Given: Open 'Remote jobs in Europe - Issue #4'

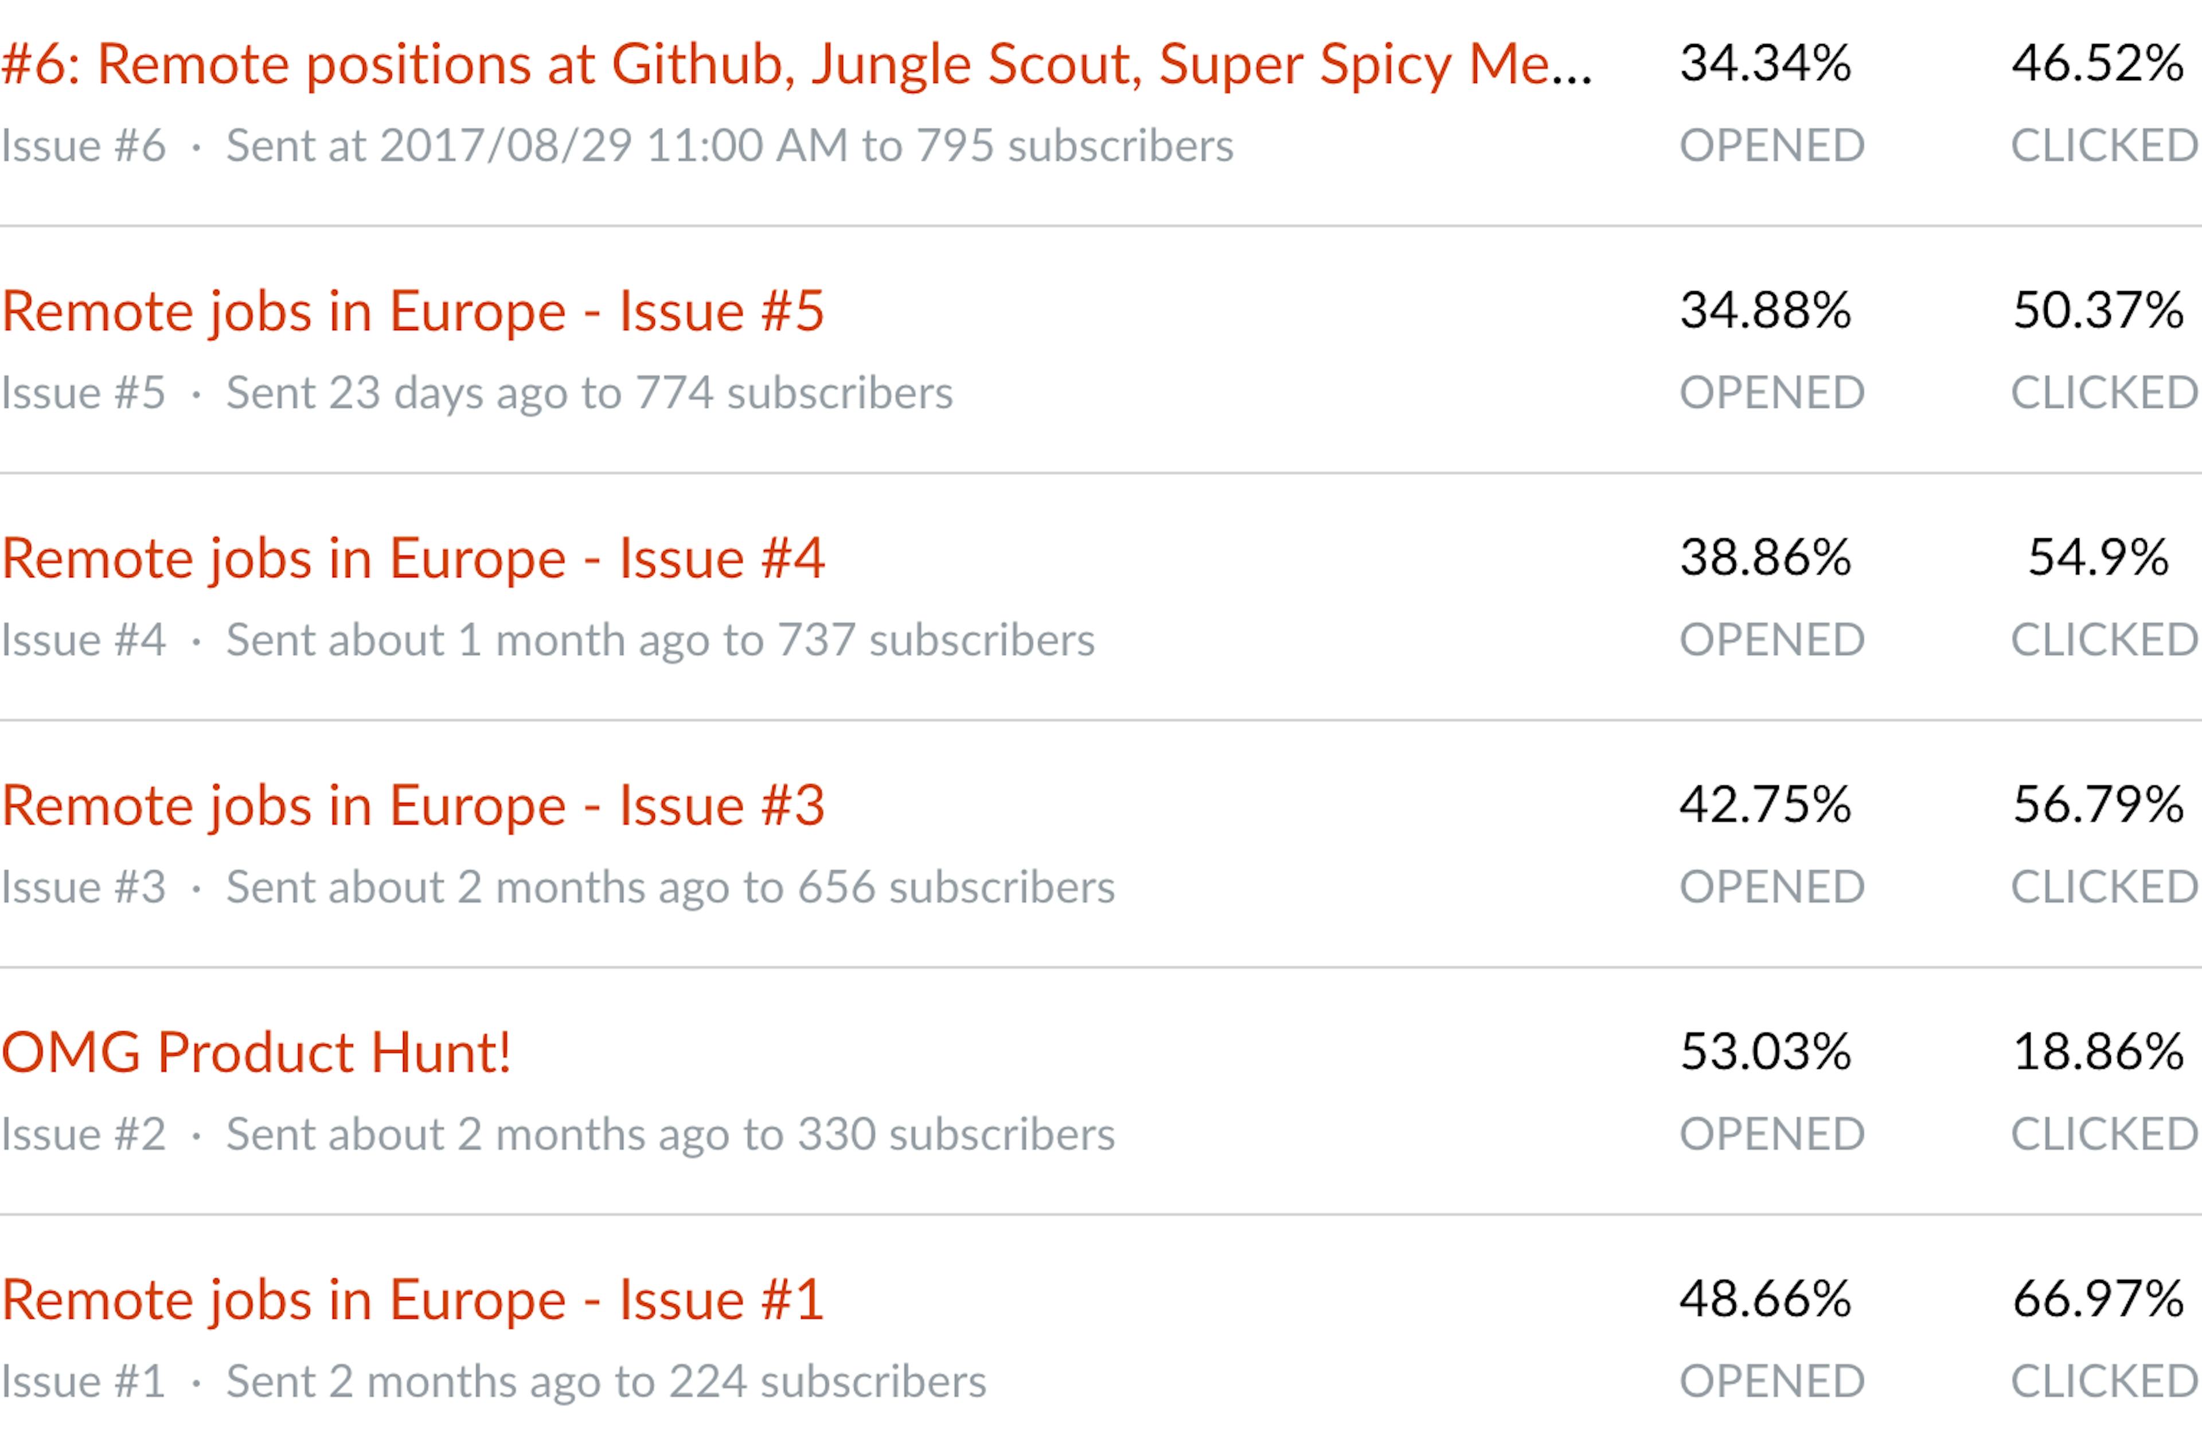Looking at the screenshot, I should click(x=413, y=559).
